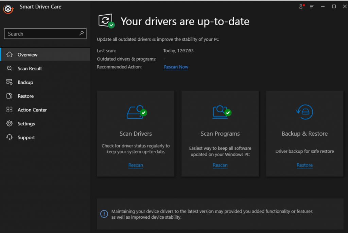Go to Scan Result
This screenshot has height=233, width=348.
(45, 68)
